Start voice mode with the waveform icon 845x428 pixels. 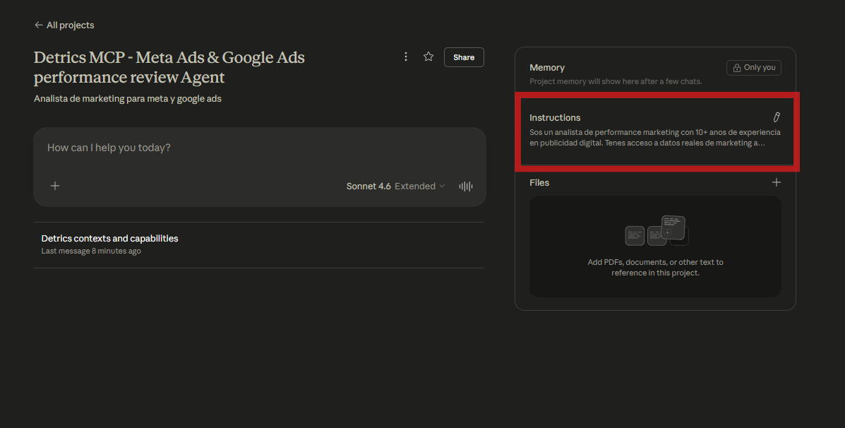[x=466, y=186]
